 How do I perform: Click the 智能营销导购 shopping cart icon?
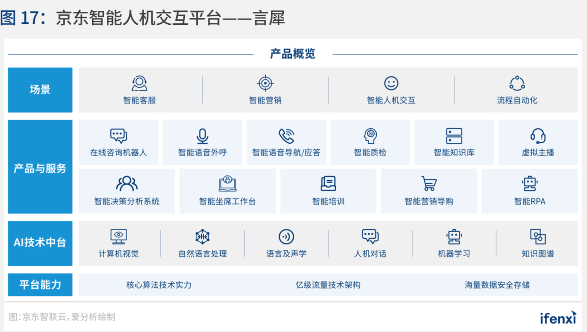(x=429, y=184)
